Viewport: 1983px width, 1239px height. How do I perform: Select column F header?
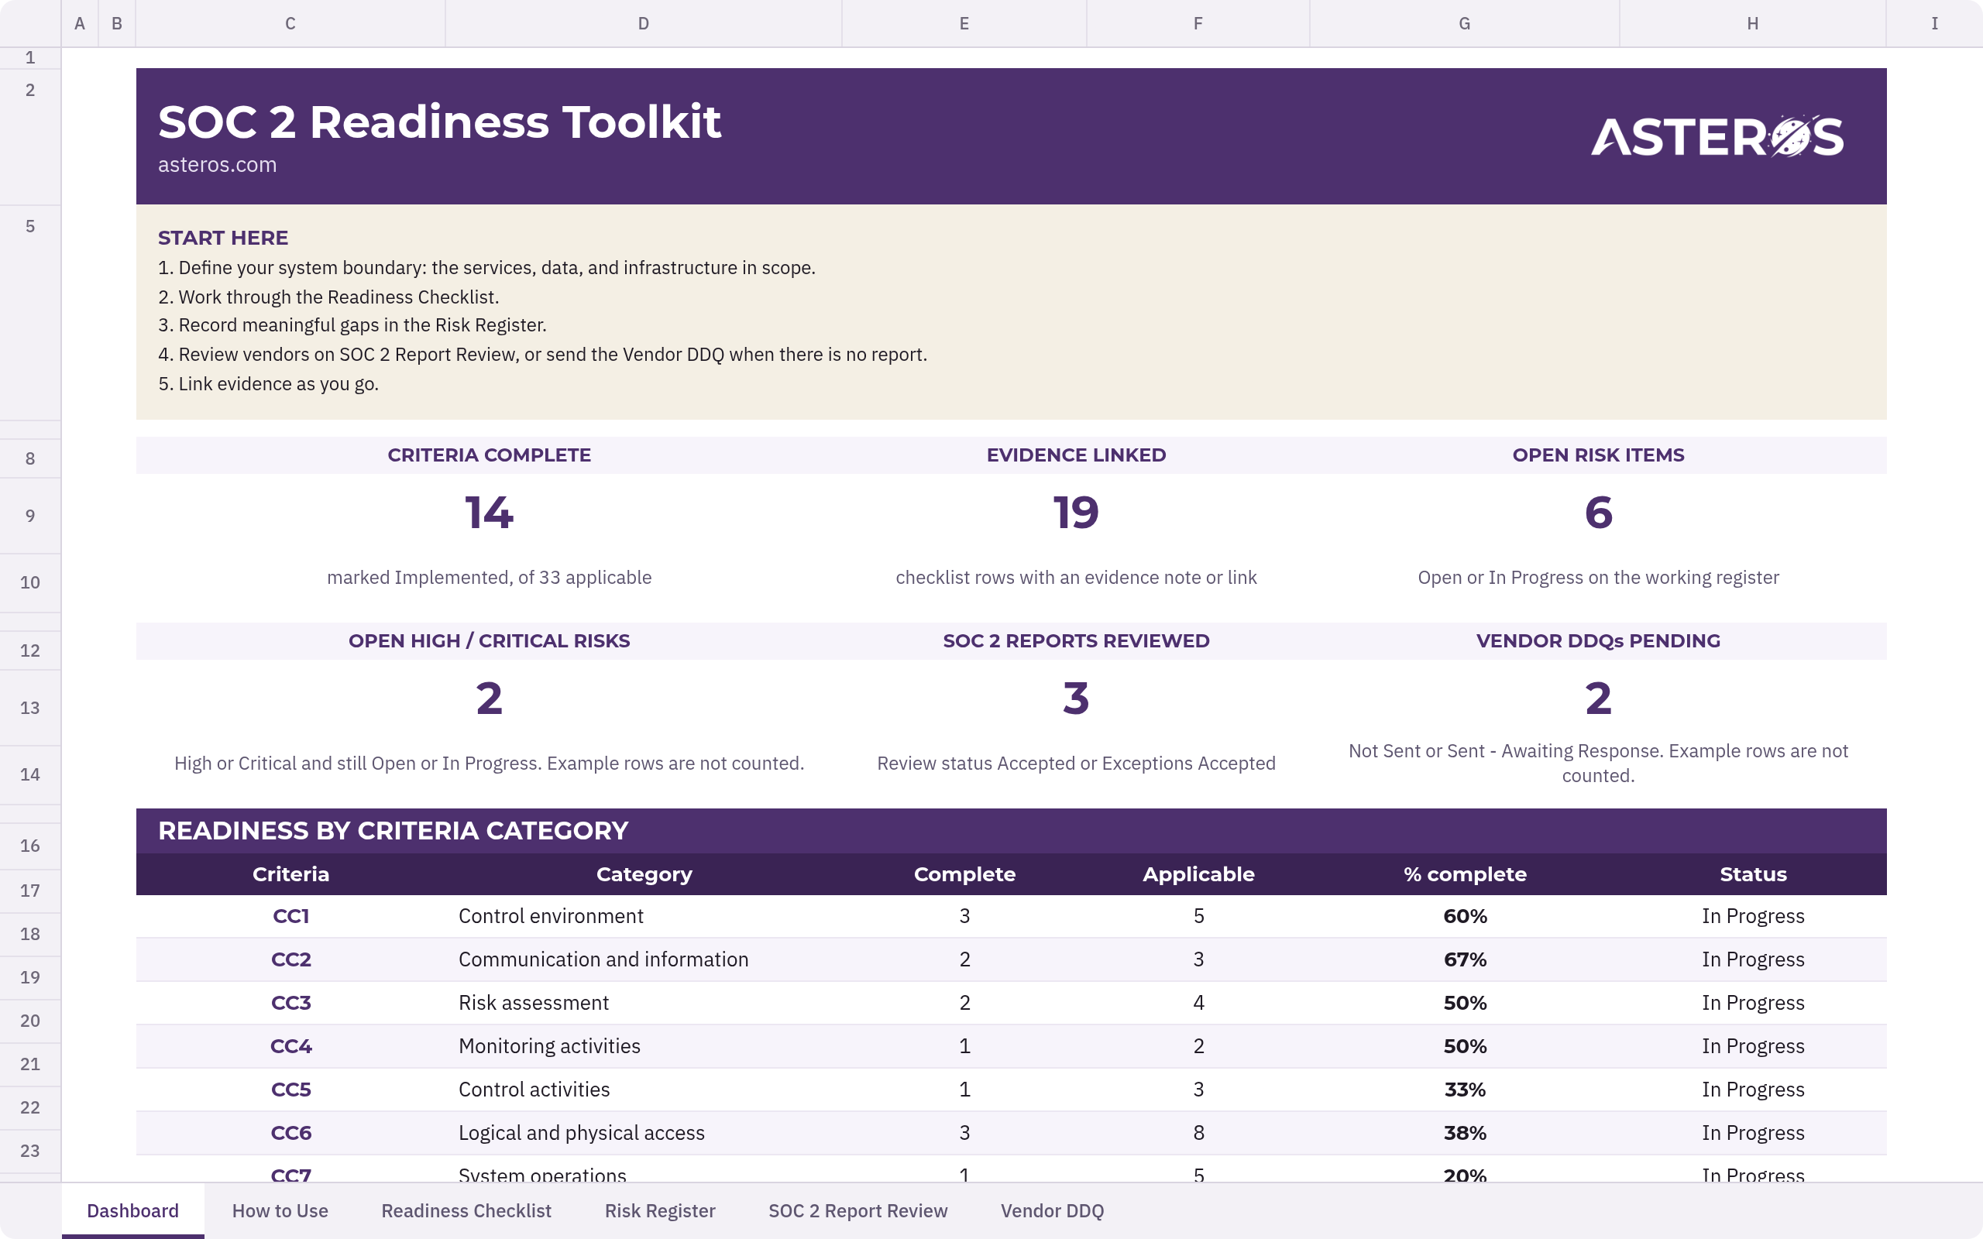(x=1198, y=23)
